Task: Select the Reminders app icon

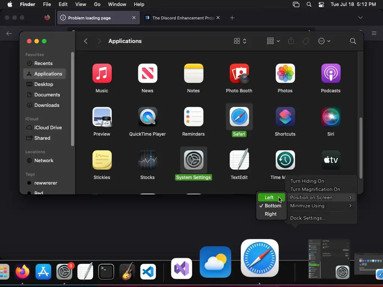Action: tap(193, 117)
